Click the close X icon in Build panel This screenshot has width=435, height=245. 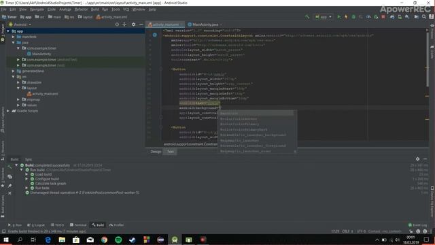(x=10, y=193)
